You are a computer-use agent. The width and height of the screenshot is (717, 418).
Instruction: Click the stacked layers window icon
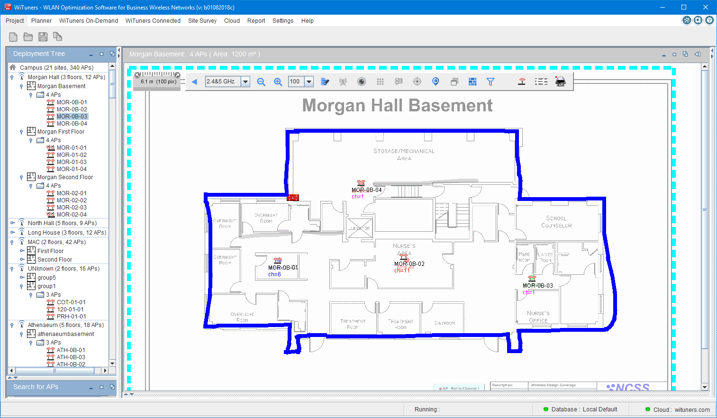pos(454,82)
